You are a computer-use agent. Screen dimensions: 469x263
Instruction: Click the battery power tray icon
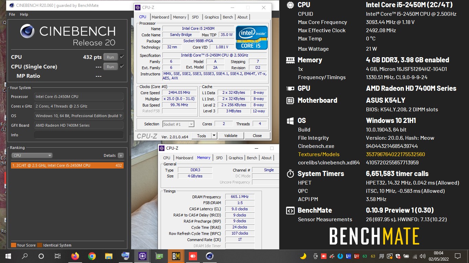[406, 256]
